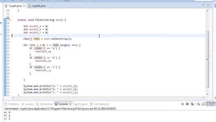
Task: Click line number 18 in the gutter
Action: coord(8,36)
